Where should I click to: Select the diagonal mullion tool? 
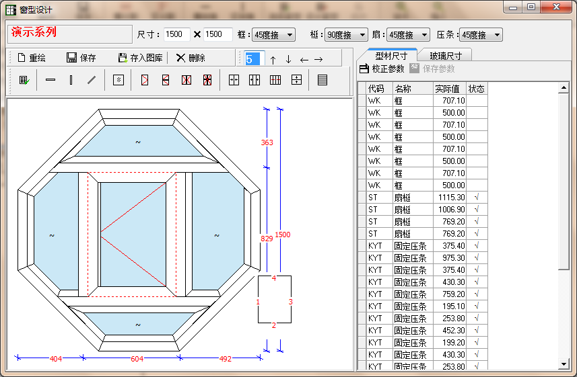92,80
